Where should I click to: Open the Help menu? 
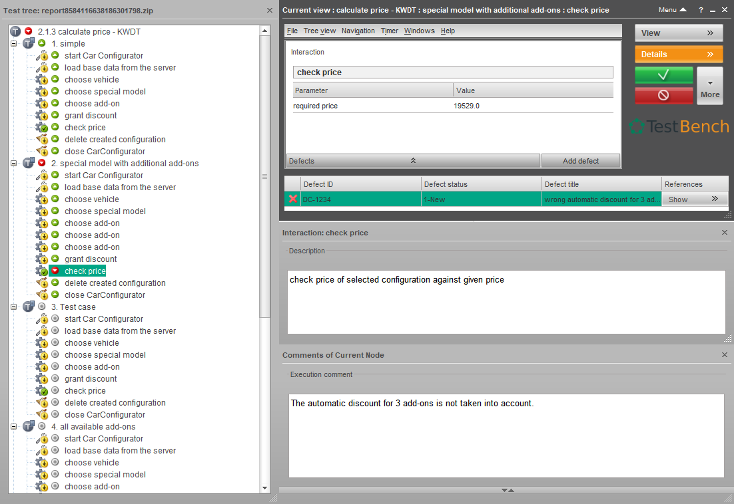tap(448, 31)
